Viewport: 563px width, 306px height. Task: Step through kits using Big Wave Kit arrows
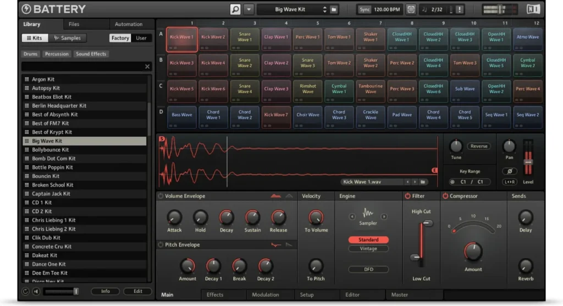point(324,10)
